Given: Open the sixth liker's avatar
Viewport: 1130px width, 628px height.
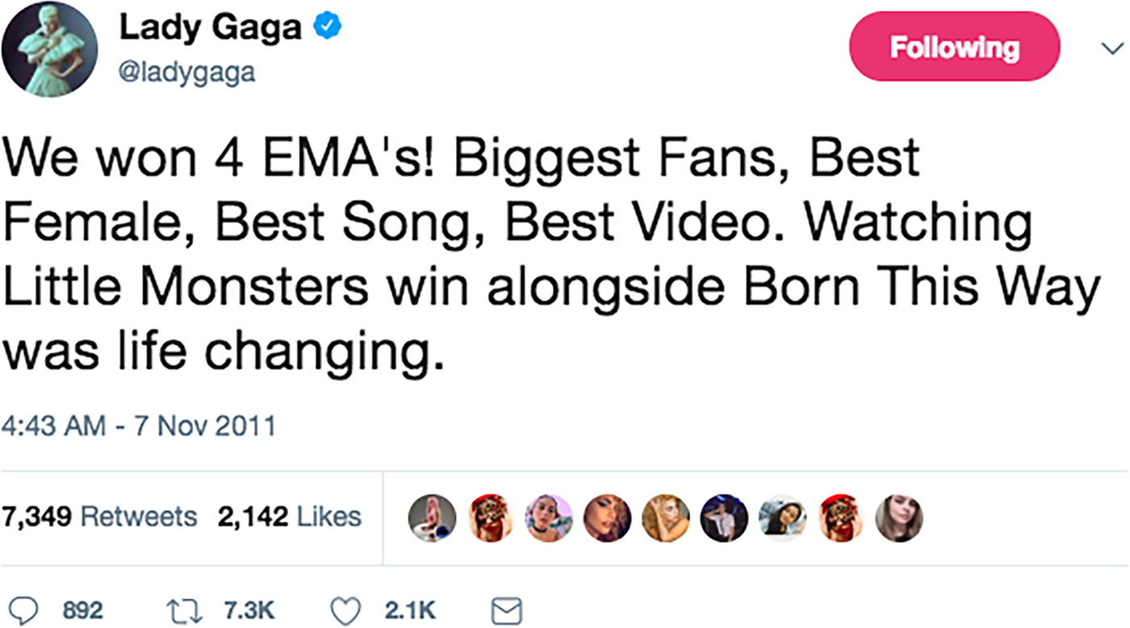Looking at the screenshot, I should 724,517.
